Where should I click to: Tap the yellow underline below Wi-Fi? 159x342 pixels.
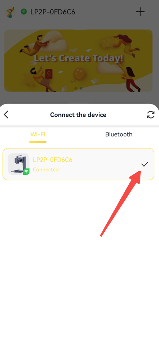coord(38,142)
